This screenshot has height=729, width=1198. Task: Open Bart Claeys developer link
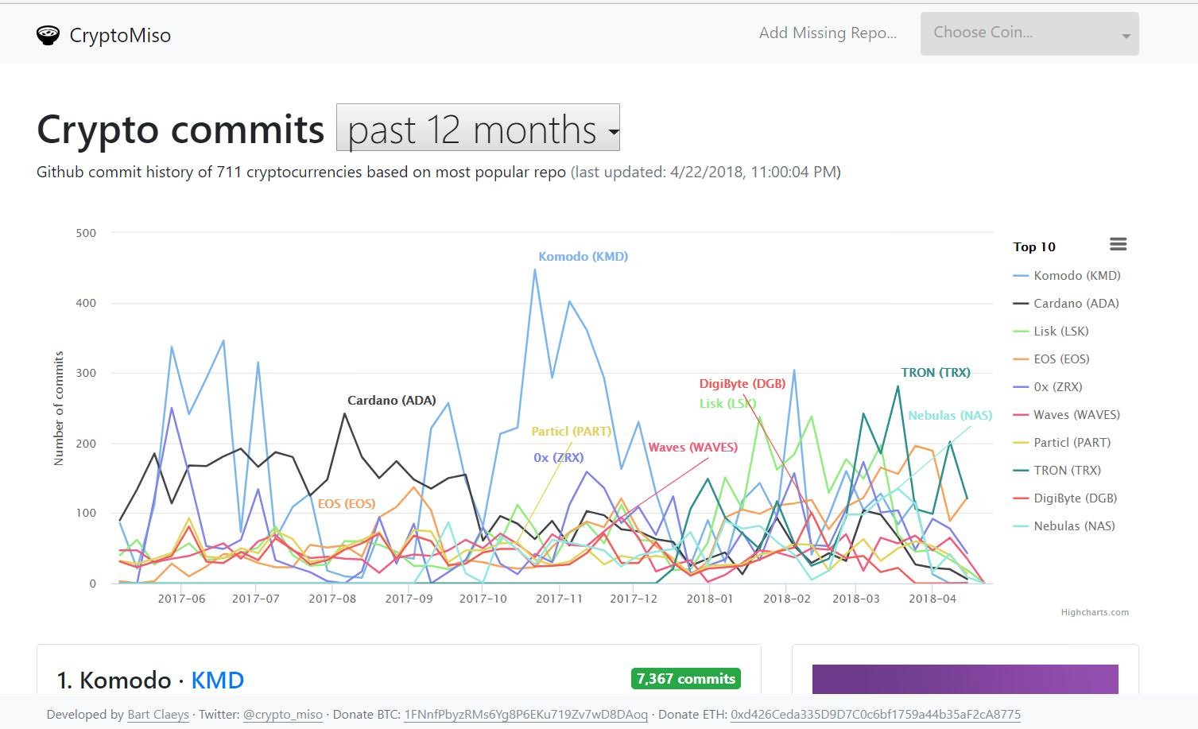click(x=158, y=715)
